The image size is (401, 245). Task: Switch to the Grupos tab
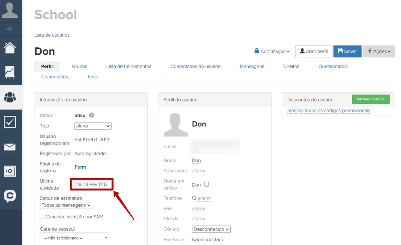pos(80,66)
